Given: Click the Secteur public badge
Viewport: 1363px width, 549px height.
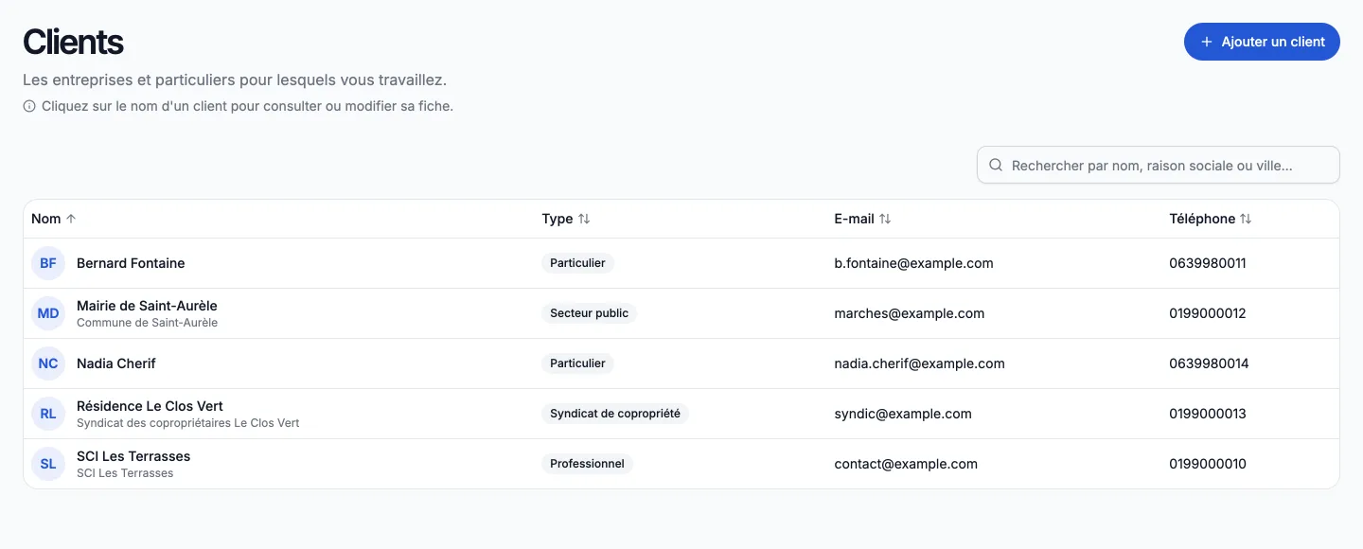Looking at the screenshot, I should [x=589, y=313].
